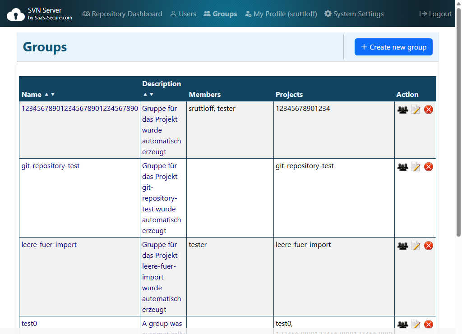Image resolution: width=462 pixels, height=334 pixels.
Task: Delete the first group using its red X icon
Action: (x=428, y=109)
